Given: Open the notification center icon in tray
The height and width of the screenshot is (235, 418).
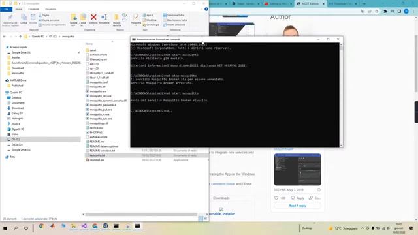Looking at the screenshot, I should (411, 228).
